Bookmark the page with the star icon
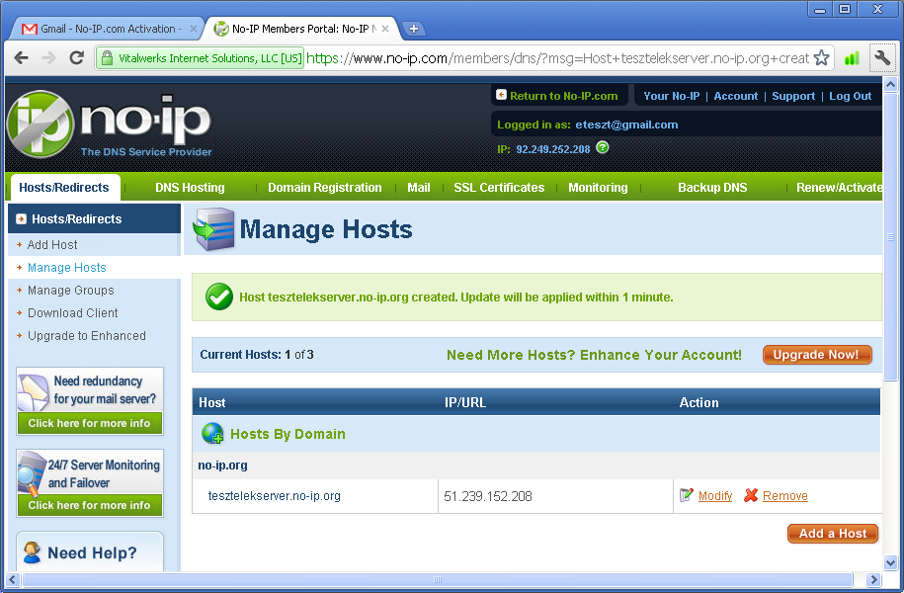Viewport: 904px width, 593px height. [821, 58]
